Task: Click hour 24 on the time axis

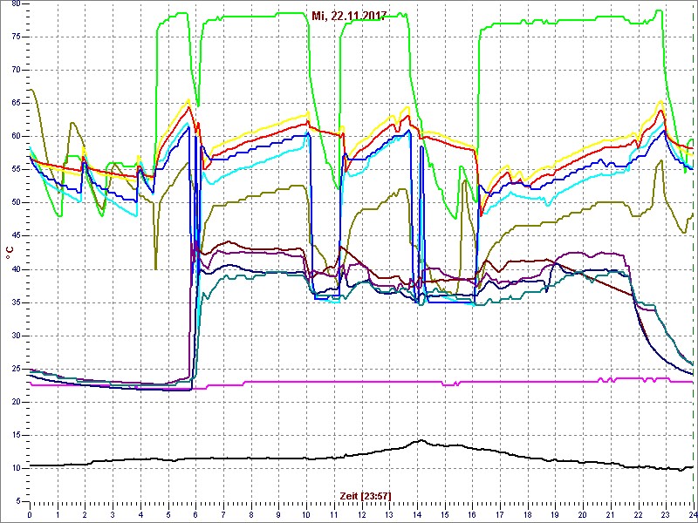Action: [x=693, y=515]
